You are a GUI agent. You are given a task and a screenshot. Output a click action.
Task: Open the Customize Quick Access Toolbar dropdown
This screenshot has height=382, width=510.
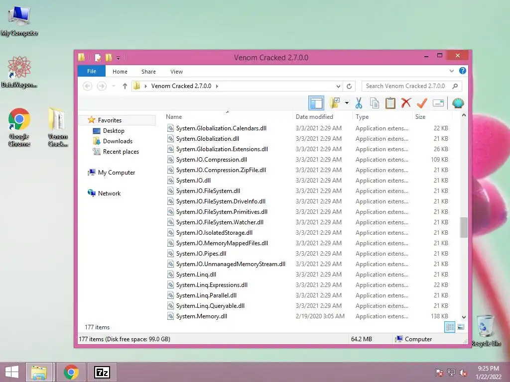click(x=118, y=58)
